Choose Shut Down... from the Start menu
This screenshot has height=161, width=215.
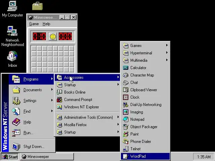click(32, 147)
